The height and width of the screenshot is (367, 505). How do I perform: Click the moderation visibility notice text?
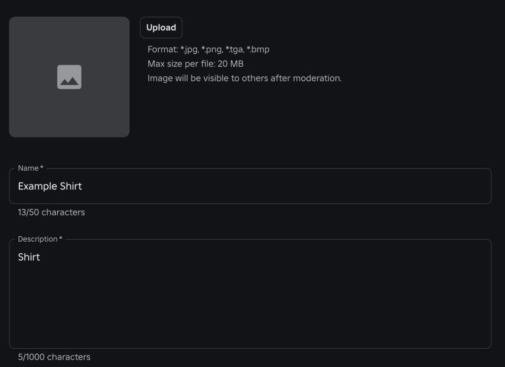tap(245, 78)
